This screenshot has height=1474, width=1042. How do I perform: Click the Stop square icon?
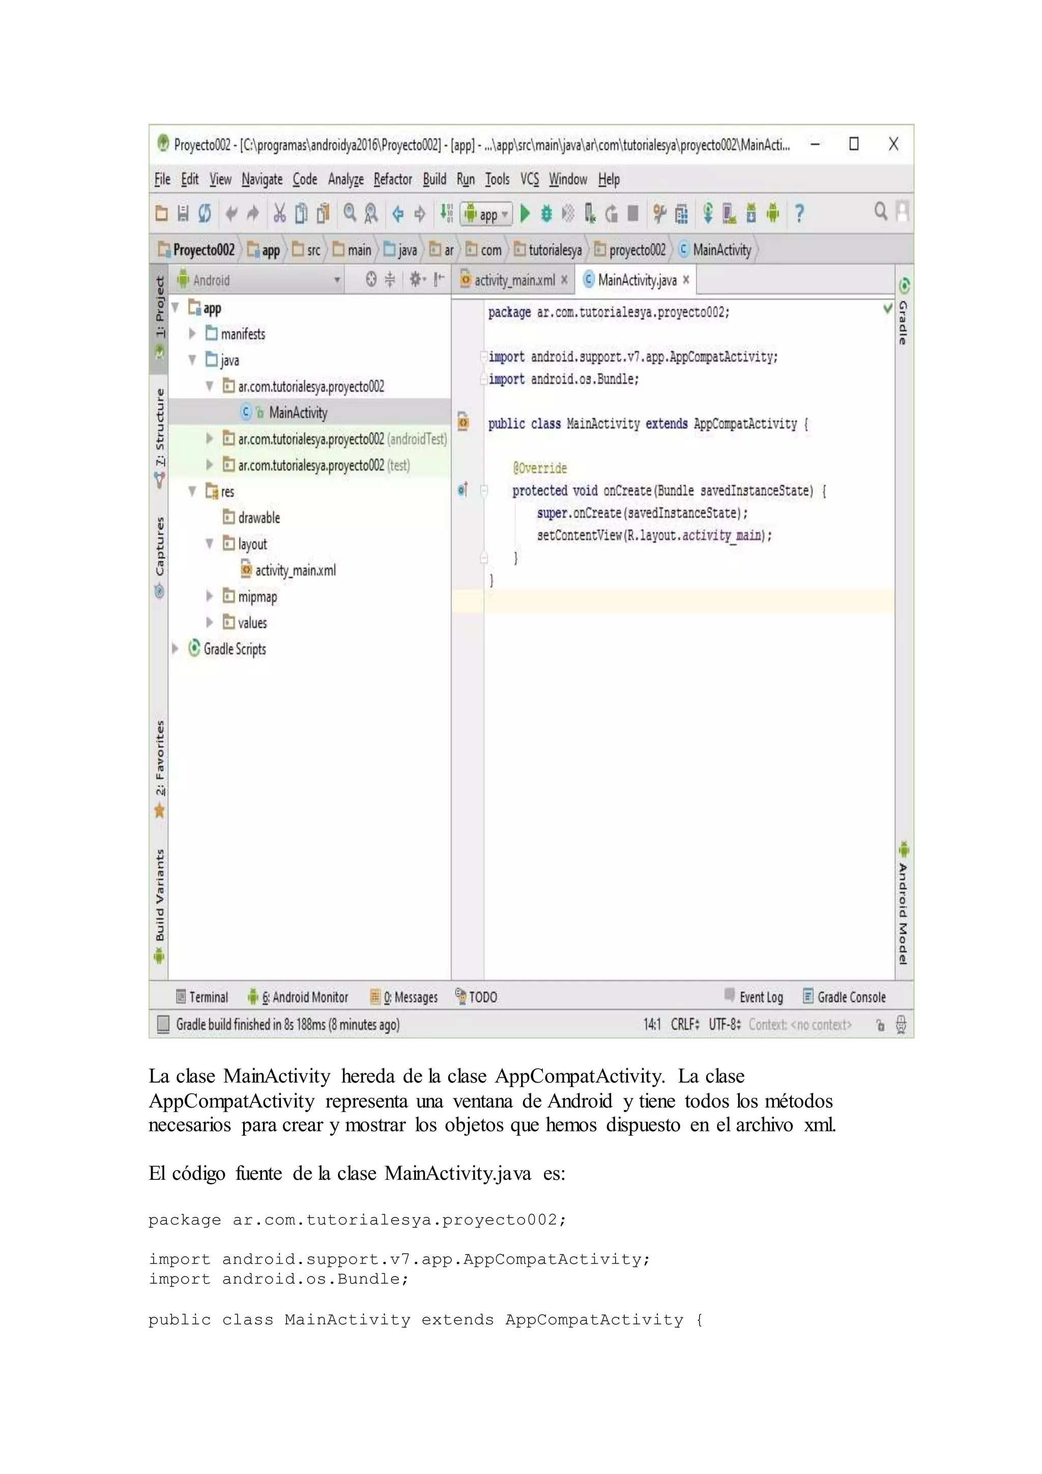tap(632, 213)
